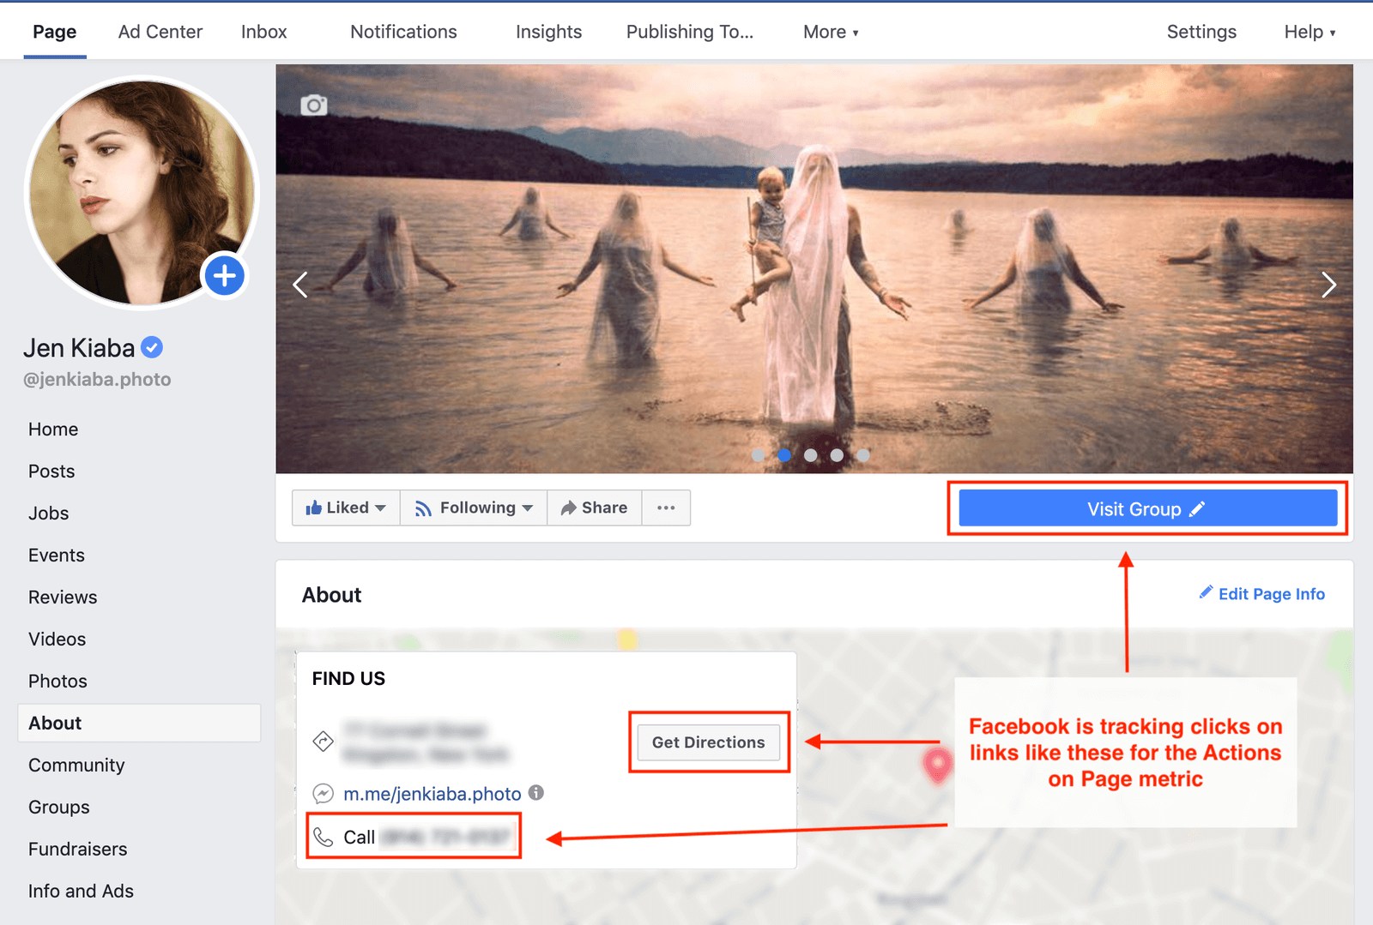The width and height of the screenshot is (1373, 925).
Task: Click the red map pin marker
Action: tap(938, 767)
